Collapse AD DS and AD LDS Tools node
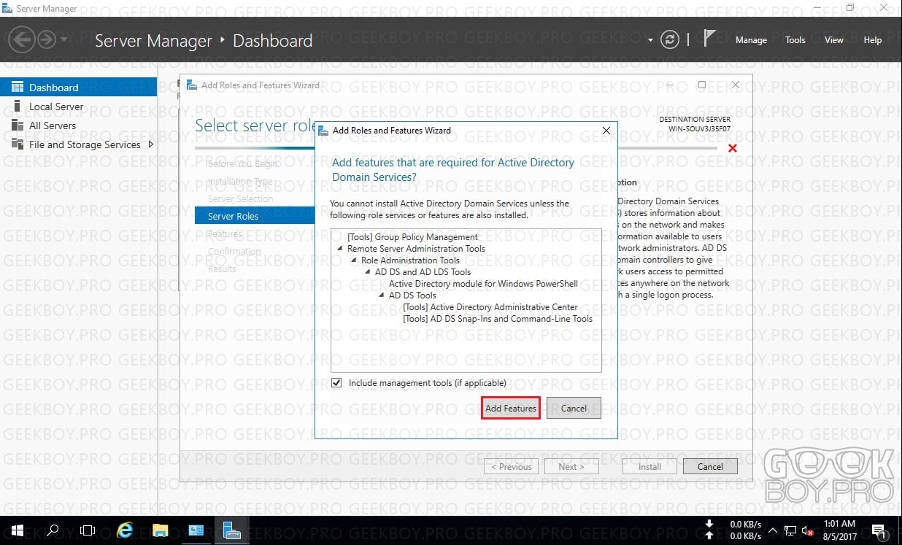The height and width of the screenshot is (545, 902). (367, 272)
